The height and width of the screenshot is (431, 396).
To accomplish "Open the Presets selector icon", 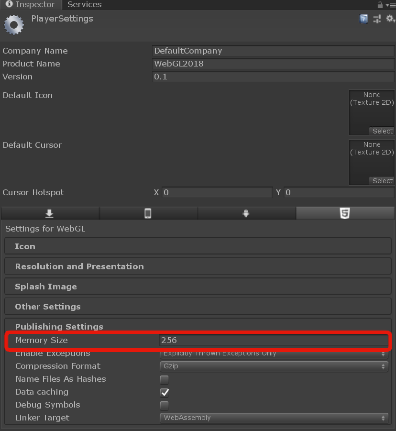I will [376, 19].
